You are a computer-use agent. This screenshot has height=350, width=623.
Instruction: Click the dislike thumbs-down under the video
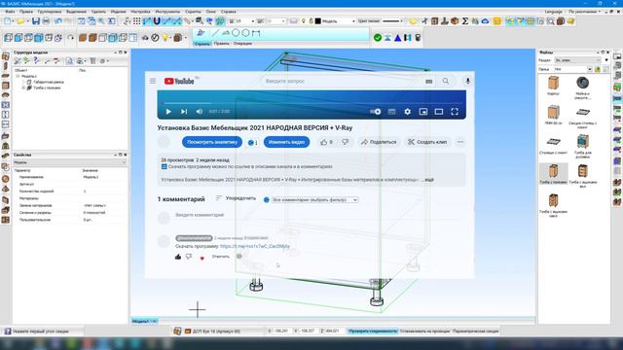(x=346, y=142)
